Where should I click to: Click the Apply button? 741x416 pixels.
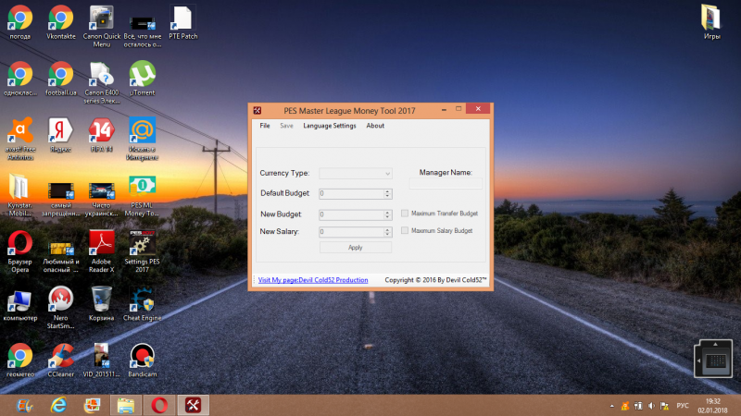tap(356, 247)
